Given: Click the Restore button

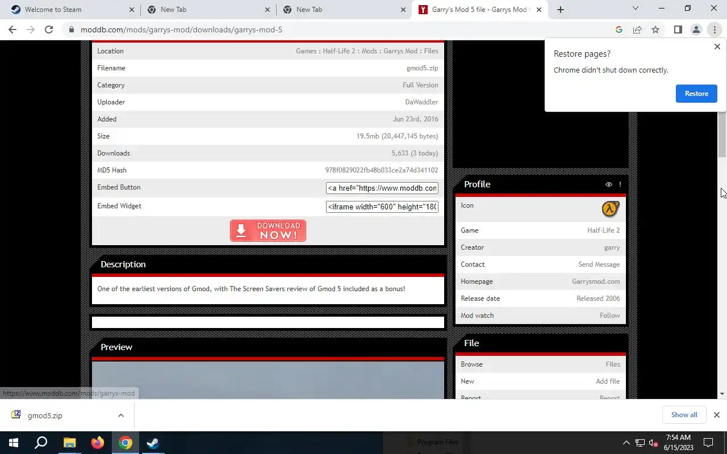Looking at the screenshot, I should point(696,94).
